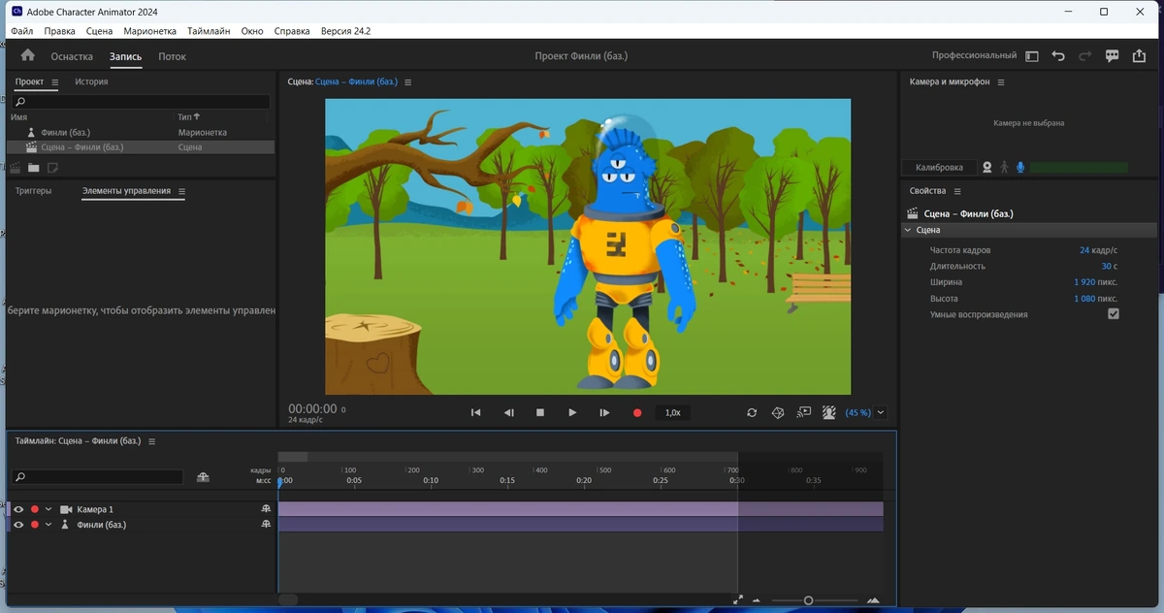This screenshot has width=1164, height=613.
Task: Sort project items by Тип column
Action: 188,116
